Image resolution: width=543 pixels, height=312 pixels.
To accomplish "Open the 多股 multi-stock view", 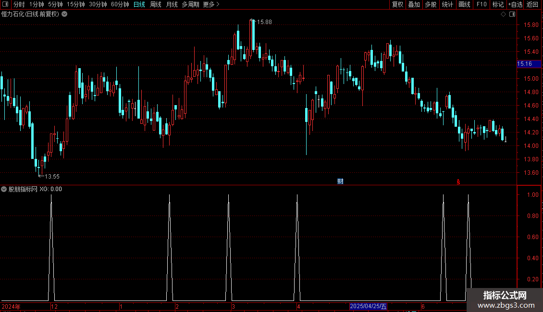I will (x=431, y=4).
